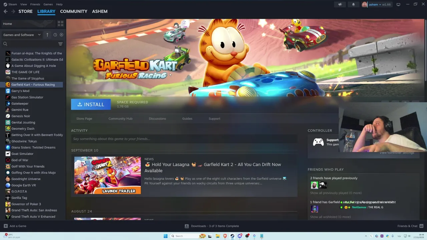Open the Help menu
This screenshot has height=240, width=427.
pos(59,4)
